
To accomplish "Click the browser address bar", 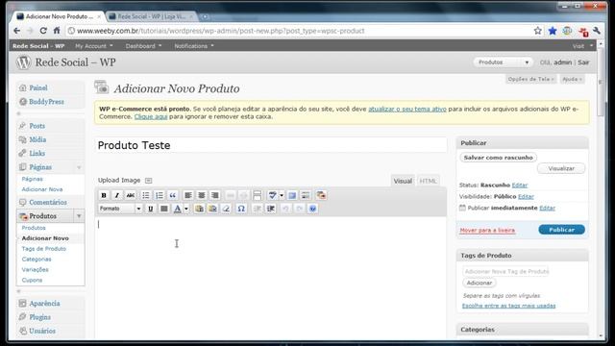I will [x=298, y=31].
